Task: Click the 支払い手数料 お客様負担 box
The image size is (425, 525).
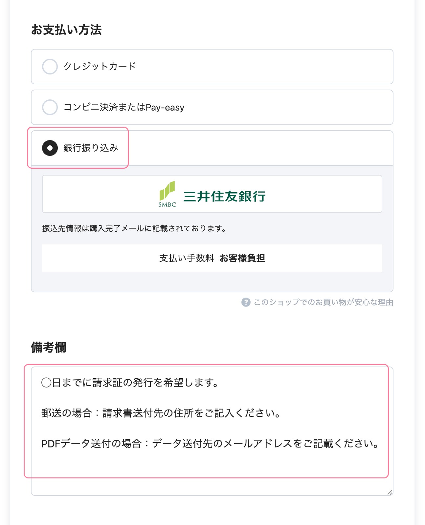Action: click(x=212, y=258)
